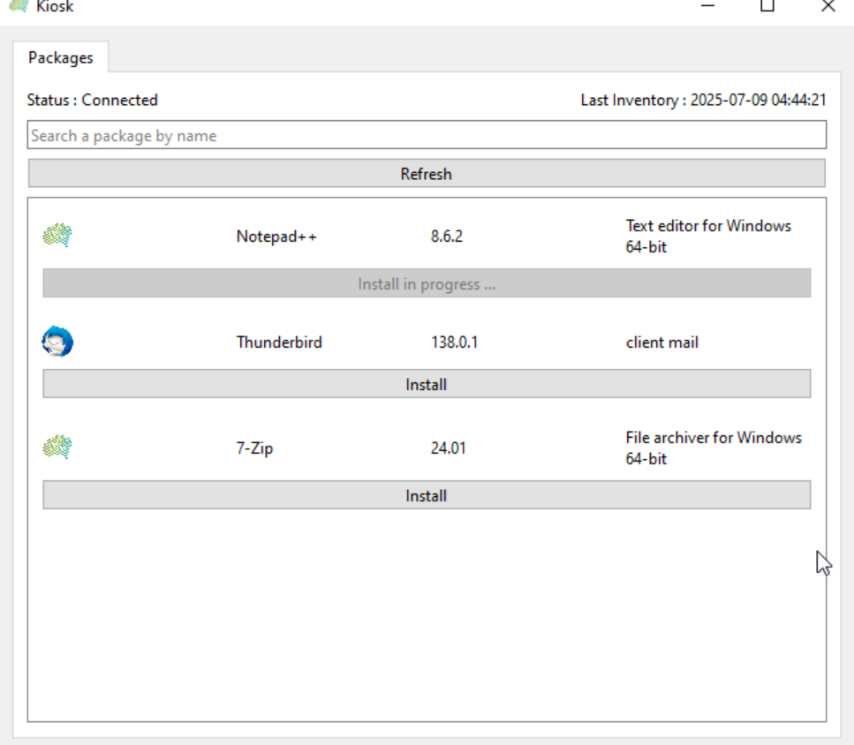Click the 7-Zip package icon
The width and height of the screenshot is (854, 745).
coord(57,448)
